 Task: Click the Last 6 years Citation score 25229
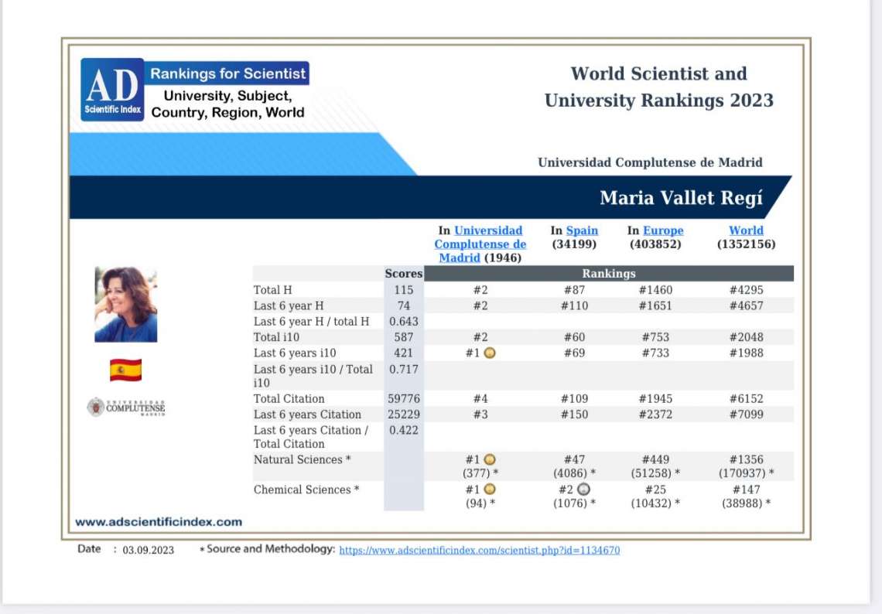pyautogui.click(x=404, y=414)
